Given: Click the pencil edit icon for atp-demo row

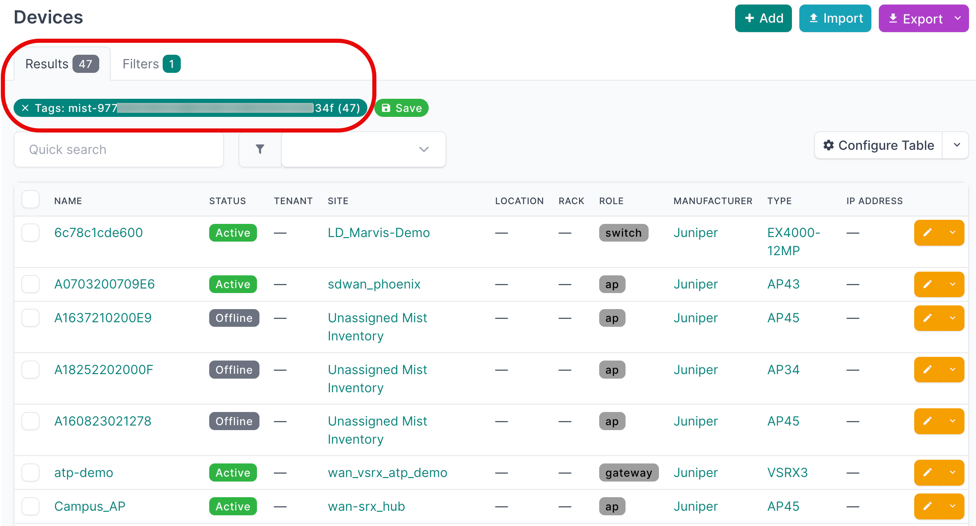Looking at the screenshot, I should 927,472.
